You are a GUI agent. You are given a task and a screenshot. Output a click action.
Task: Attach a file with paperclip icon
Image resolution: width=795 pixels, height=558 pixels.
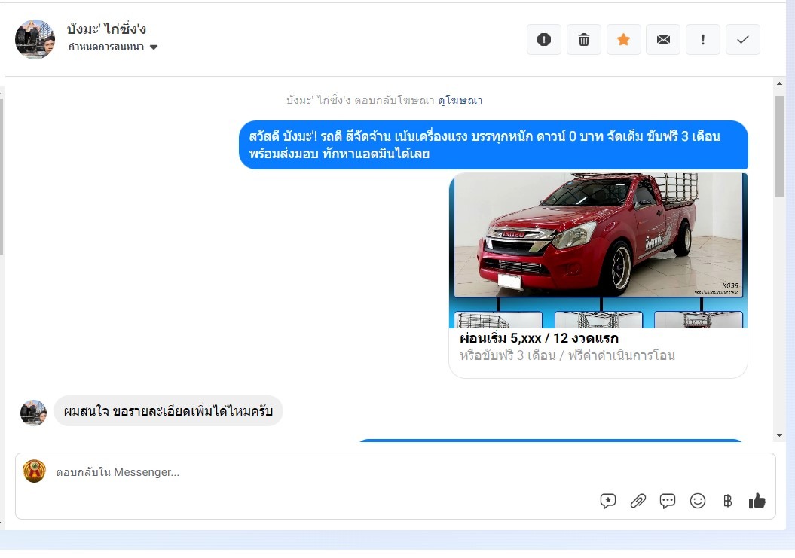click(638, 501)
